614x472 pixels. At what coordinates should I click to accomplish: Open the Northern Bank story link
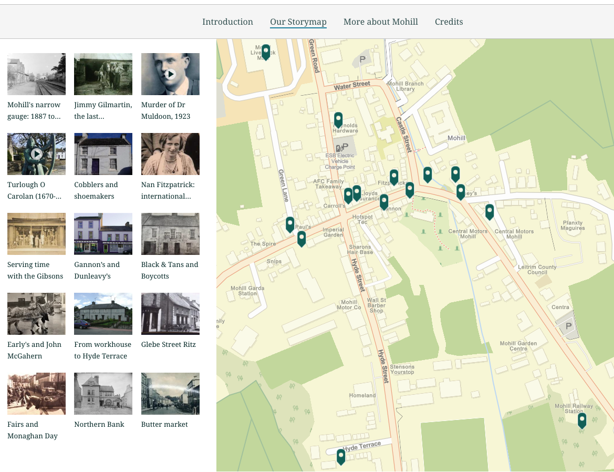click(x=99, y=424)
